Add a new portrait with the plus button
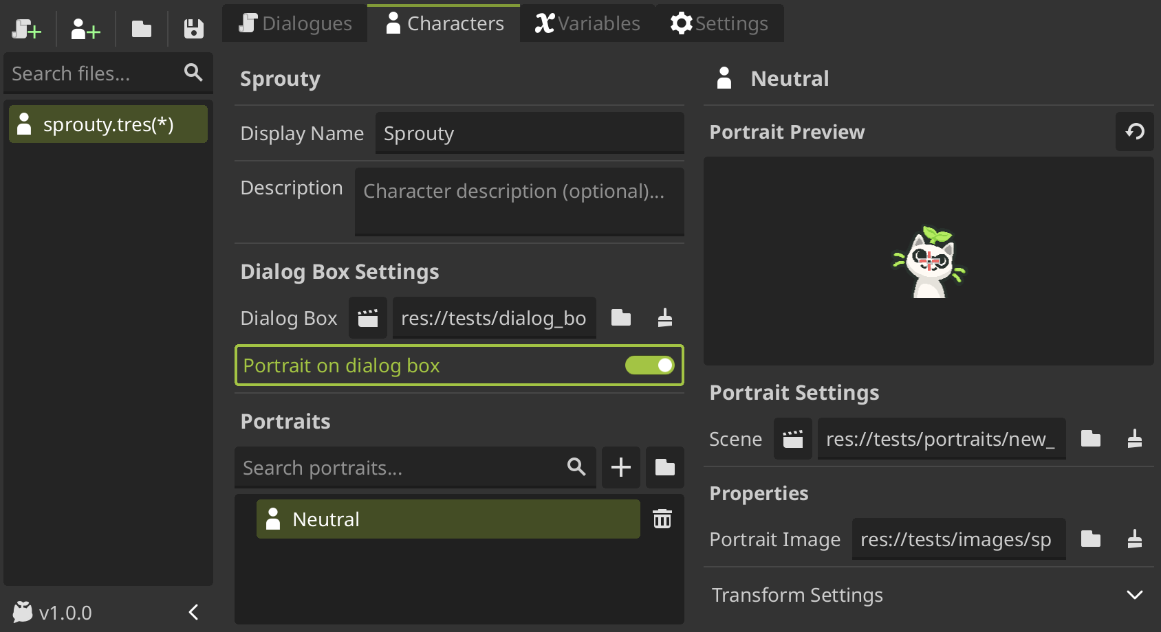This screenshot has width=1161, height=632. tap(620, 468)
